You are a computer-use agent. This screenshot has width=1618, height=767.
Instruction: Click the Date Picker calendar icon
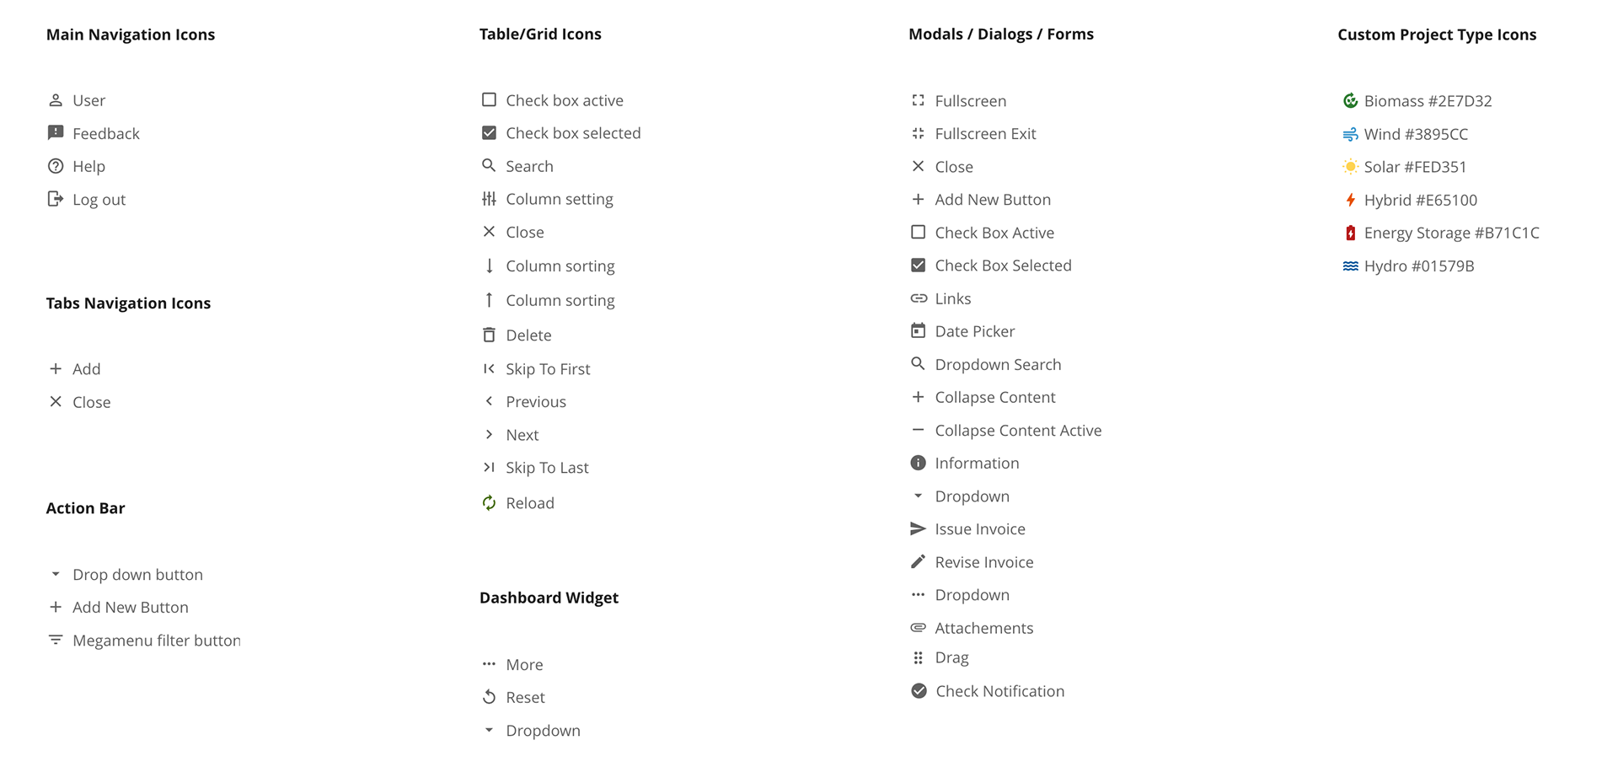pos(919,331)
